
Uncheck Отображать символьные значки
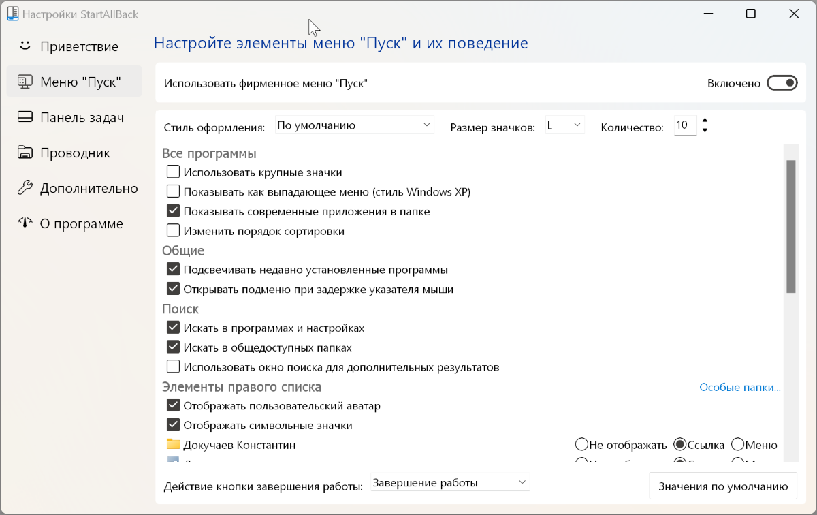[x=173, y=425]
